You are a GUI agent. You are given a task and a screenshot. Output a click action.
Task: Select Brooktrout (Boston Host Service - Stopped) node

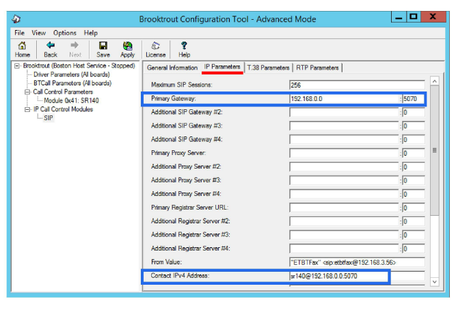click(x=79, y=66)
